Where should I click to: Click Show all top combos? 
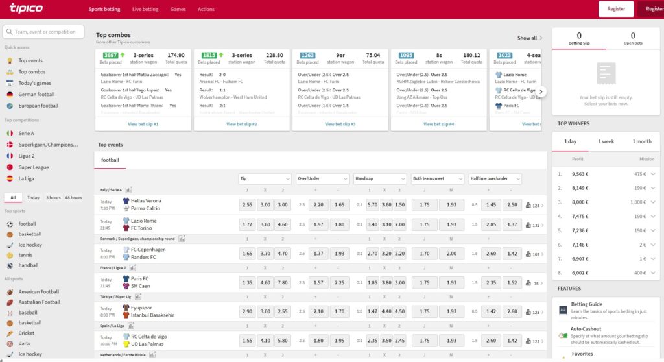(x=530, y=38)
